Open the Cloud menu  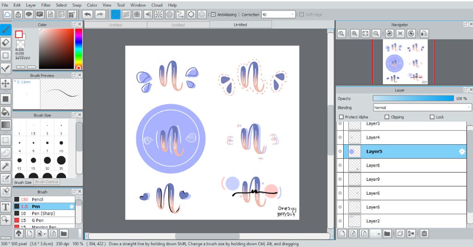(157, 5)
